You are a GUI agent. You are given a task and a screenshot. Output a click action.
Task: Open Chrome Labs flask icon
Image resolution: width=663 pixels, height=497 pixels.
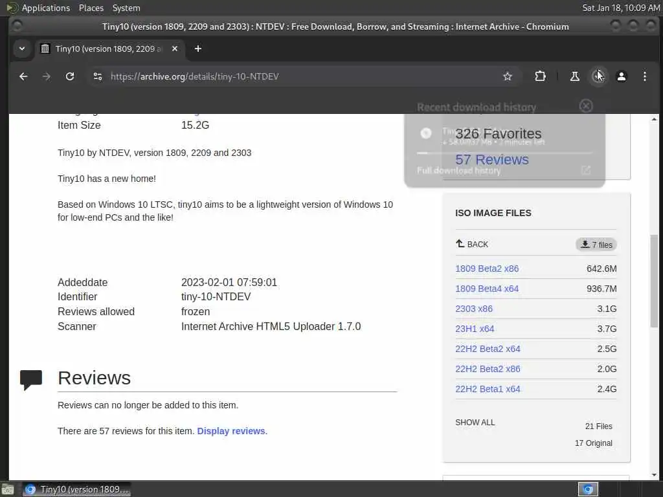(x=575, y=76)
